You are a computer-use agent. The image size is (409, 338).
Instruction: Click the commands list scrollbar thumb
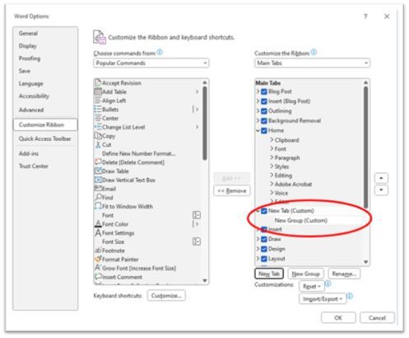click(x=205, y=123)
